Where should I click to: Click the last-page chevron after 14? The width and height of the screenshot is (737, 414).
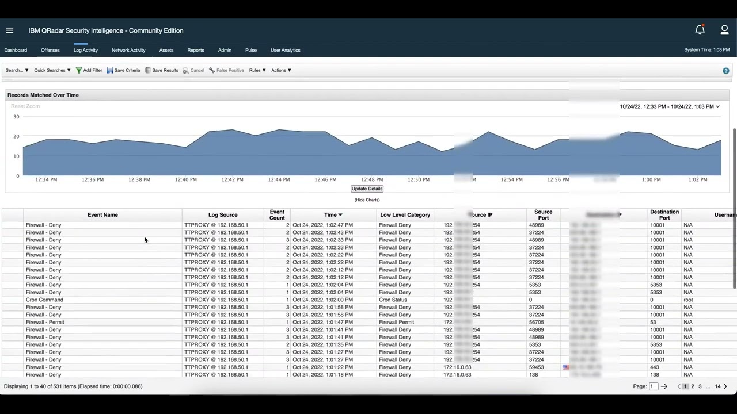725,386
